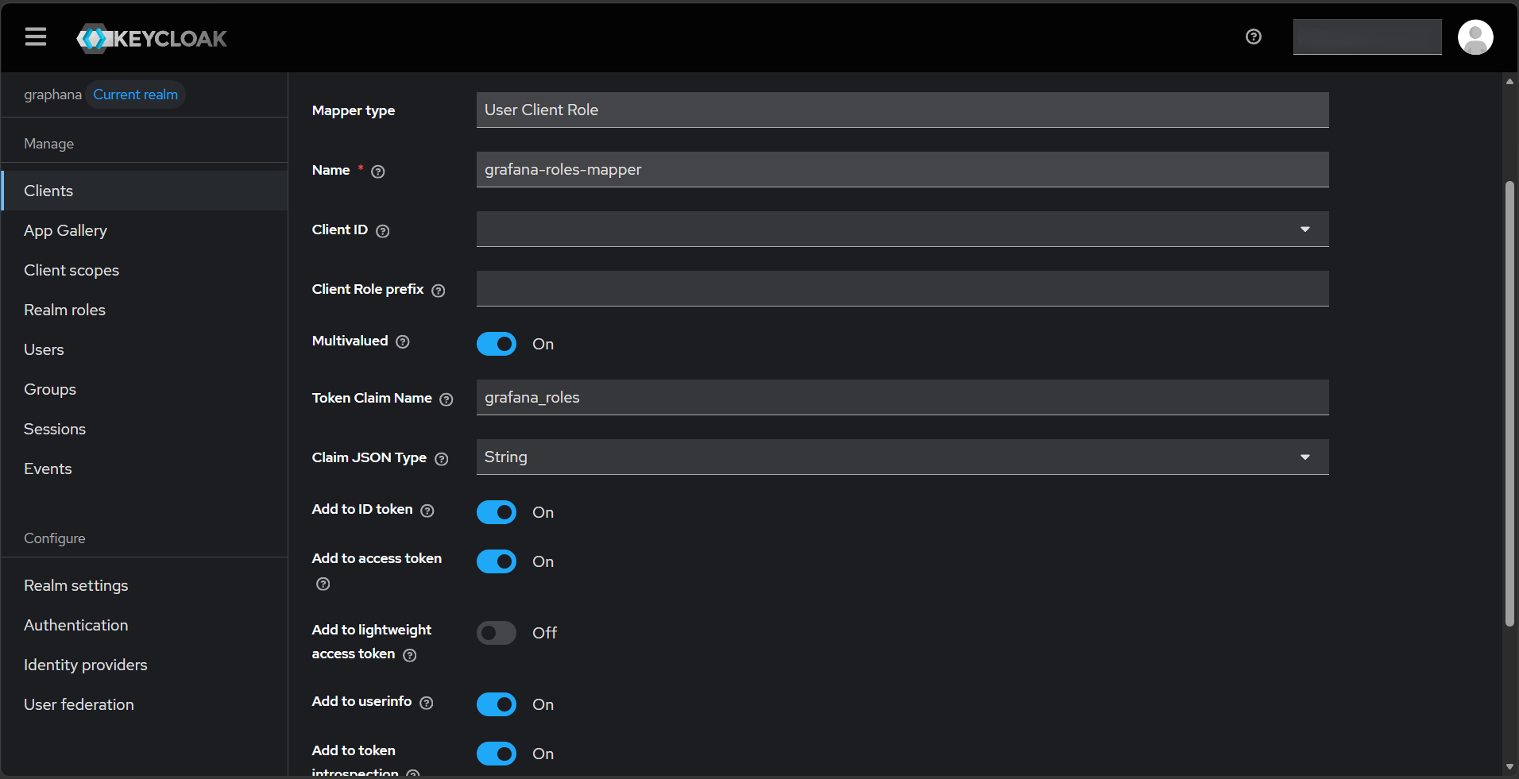Open Client scopes page
Viewport: 1519px width, 779px height.
point(145,270)
